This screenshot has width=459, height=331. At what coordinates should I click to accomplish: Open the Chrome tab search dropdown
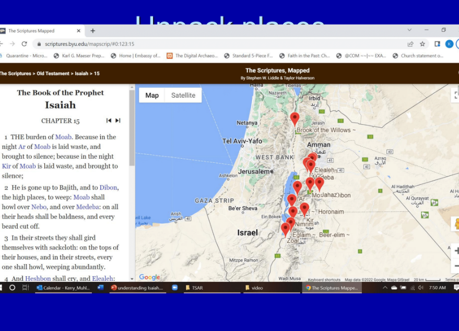coord(409,30)
